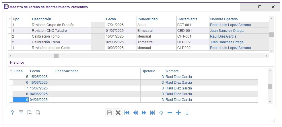Click the Observaciones cell of line 7
The width and height of the screenshot is (282, 127).
pyautogui.click(x=97, y=88)
